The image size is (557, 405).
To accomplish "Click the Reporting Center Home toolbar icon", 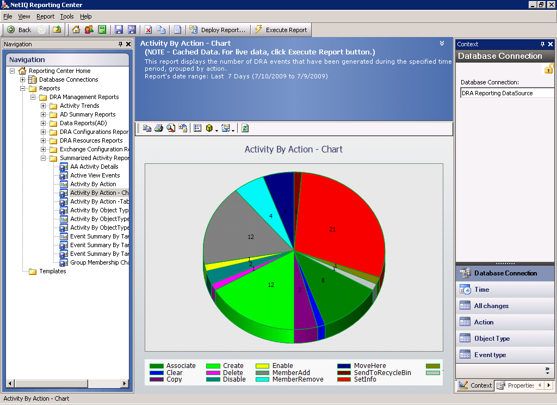I will [76, 29].
